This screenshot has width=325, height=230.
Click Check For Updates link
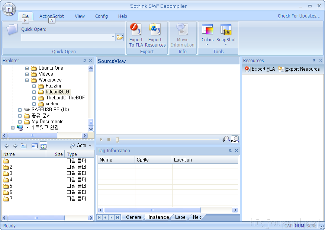click(299, 16)
